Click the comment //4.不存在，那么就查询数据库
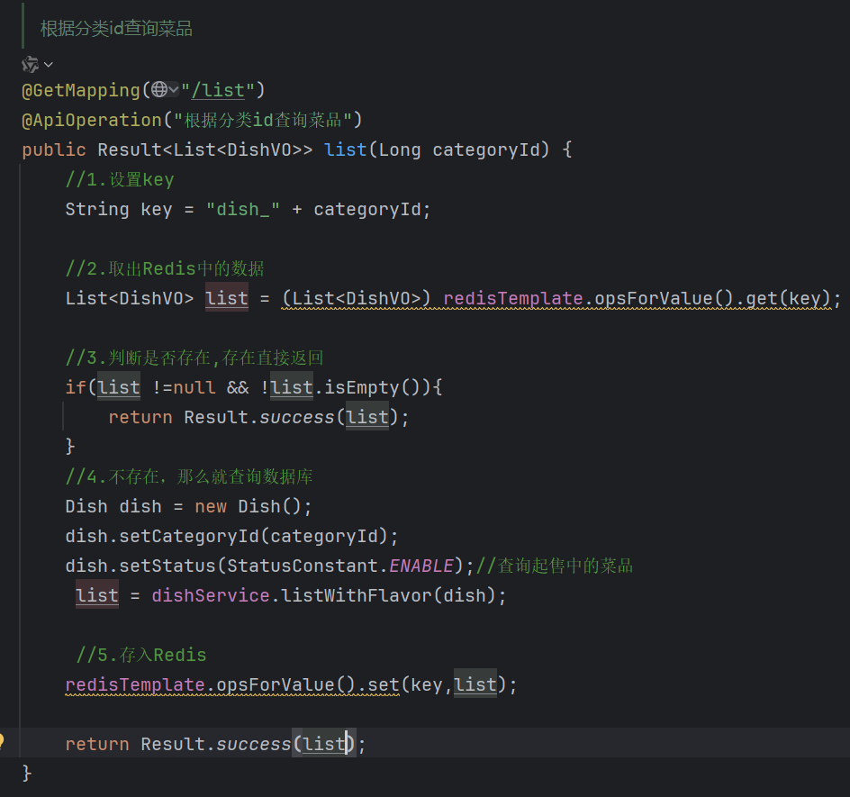The width and height of the screenshot is (850, 797). pos(189,477)
